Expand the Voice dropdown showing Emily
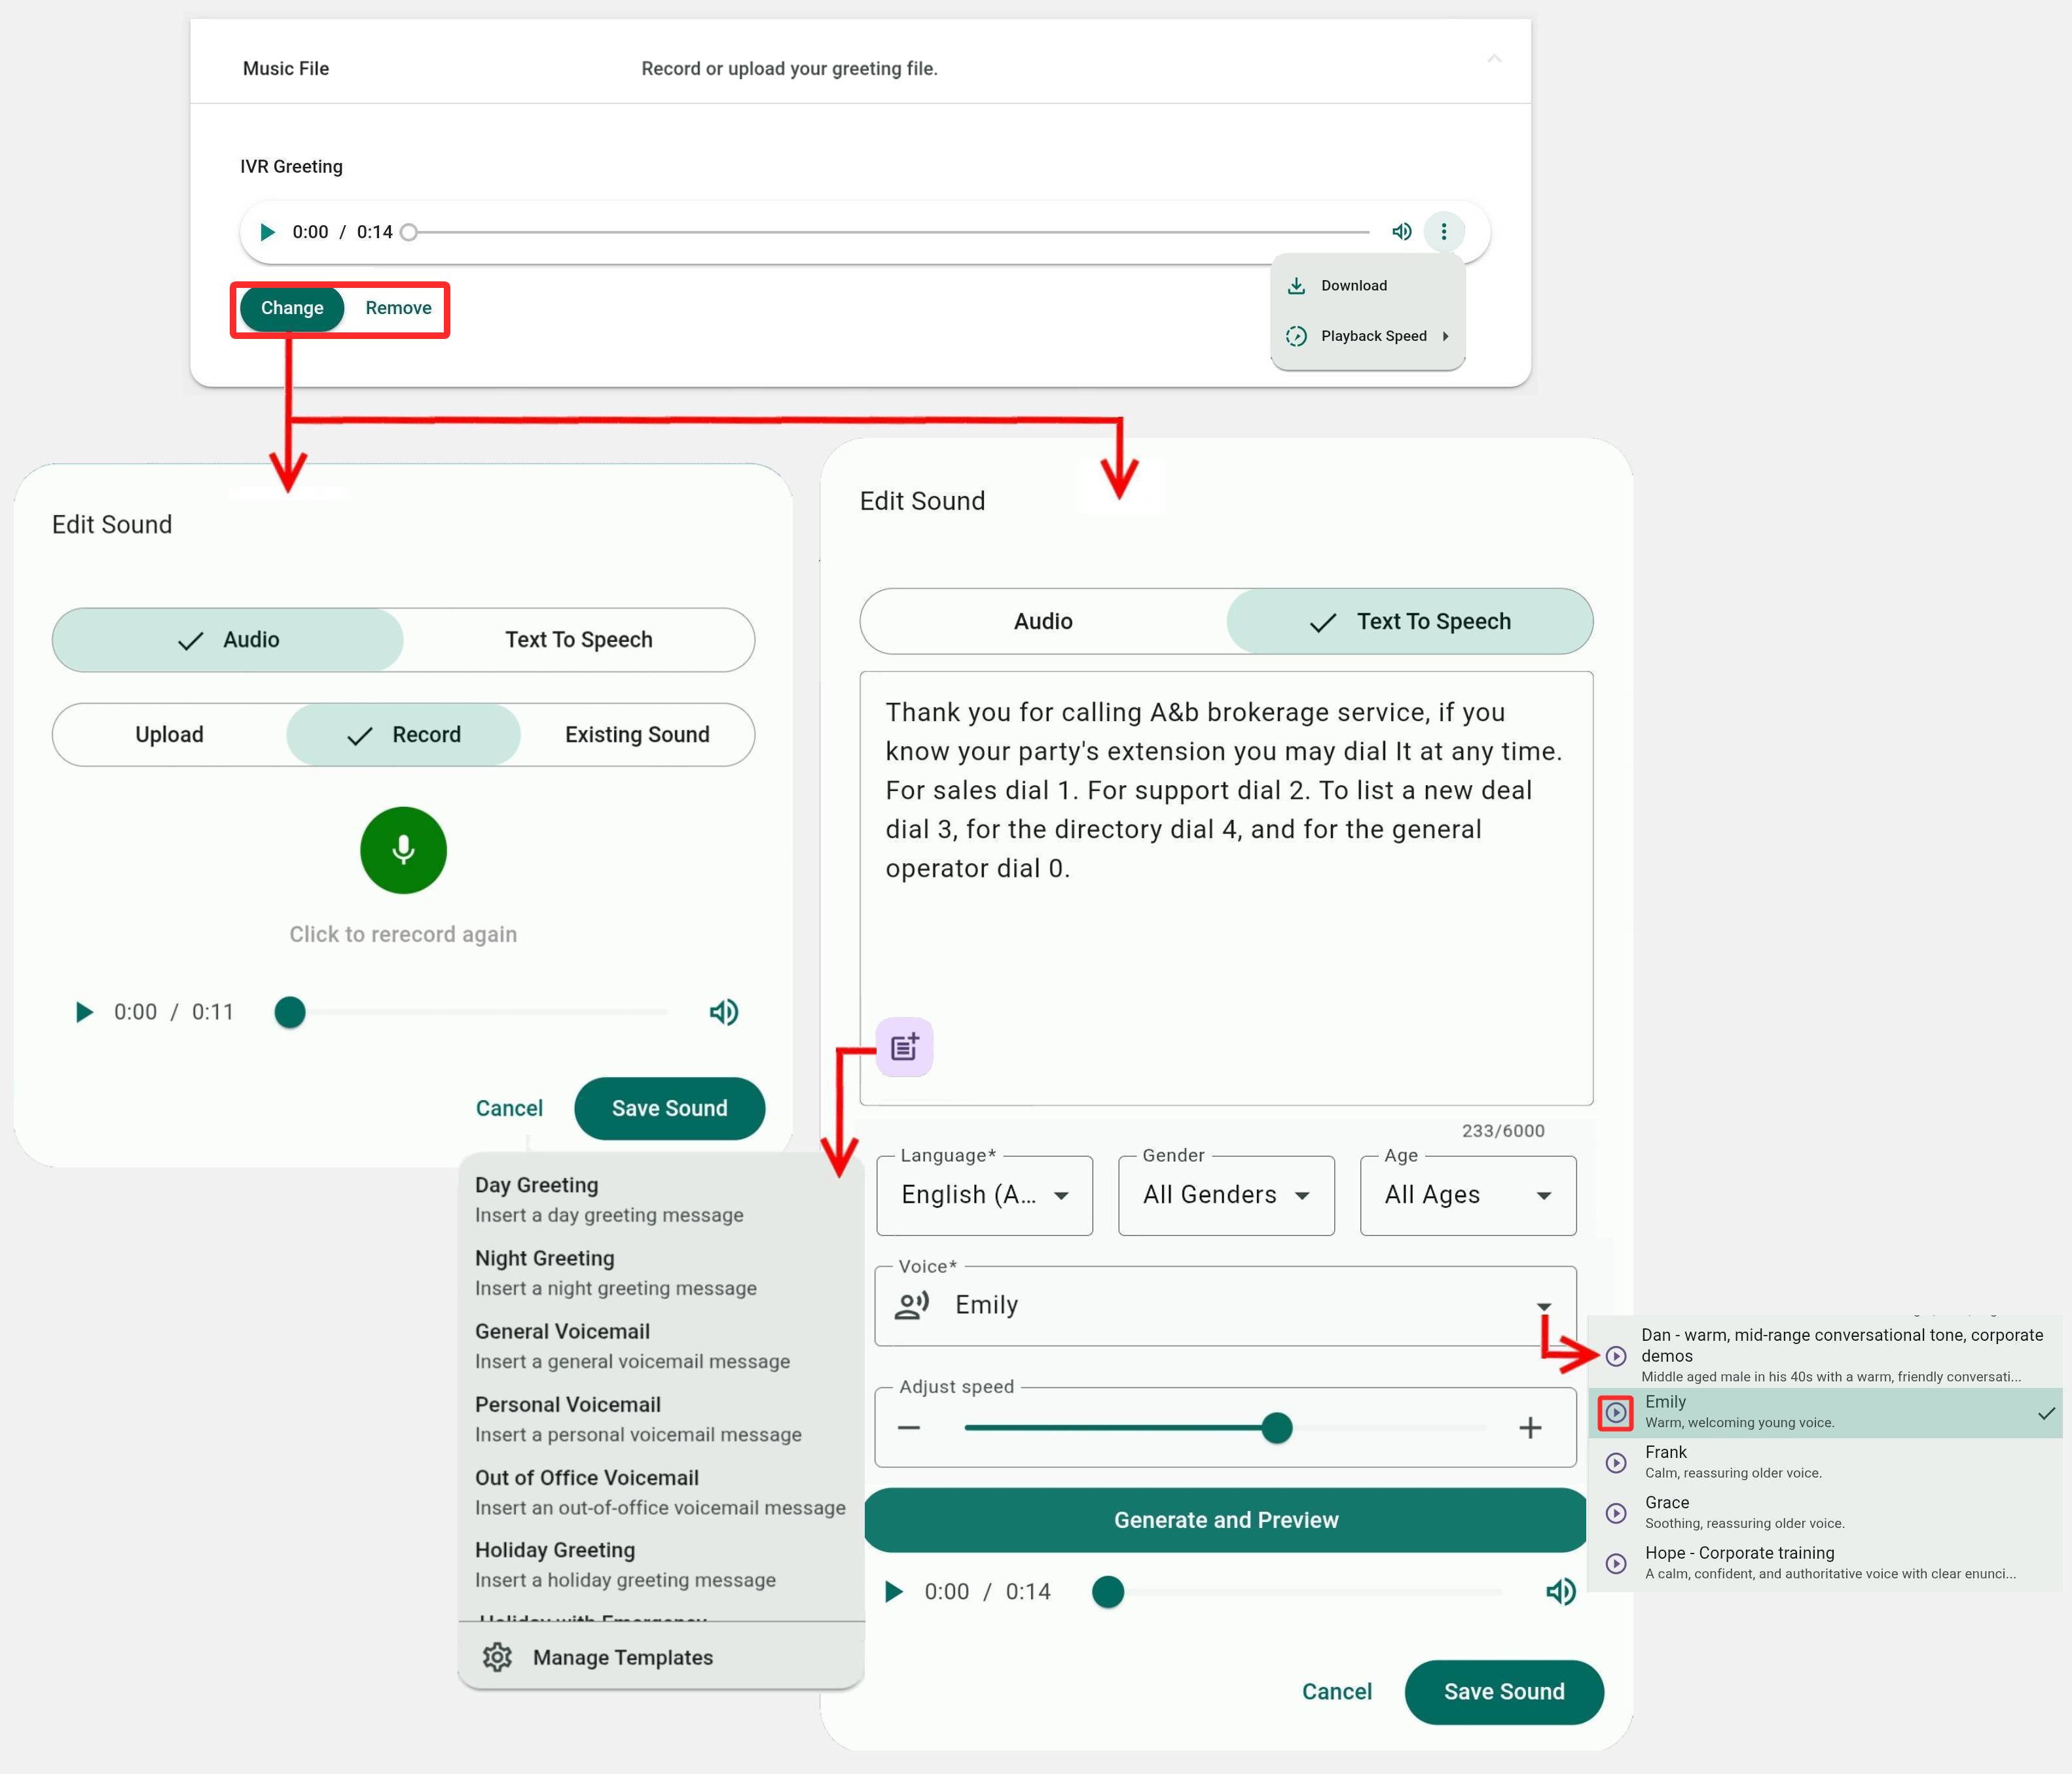This screenshot has width=2072, height=1774. pyautogui.click(x=1225, y=1305)
